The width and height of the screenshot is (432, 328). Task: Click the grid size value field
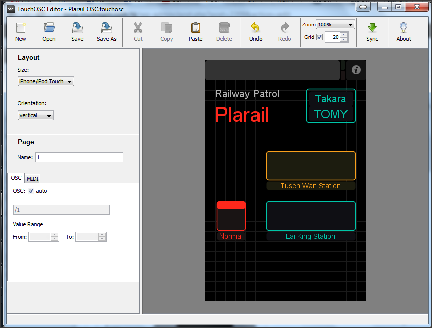tap(332, 37)
